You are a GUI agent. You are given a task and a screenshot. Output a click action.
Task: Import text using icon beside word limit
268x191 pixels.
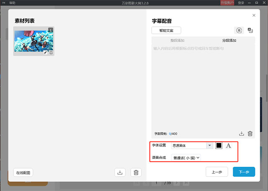pos(241,133)
